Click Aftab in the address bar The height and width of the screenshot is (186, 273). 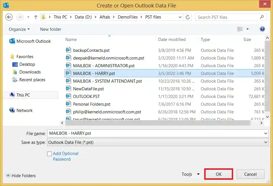pyautogui.click(x=105, y=17)
